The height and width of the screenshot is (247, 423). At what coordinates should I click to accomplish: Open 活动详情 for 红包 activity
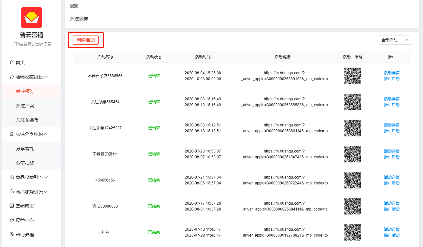pos(392,229)
